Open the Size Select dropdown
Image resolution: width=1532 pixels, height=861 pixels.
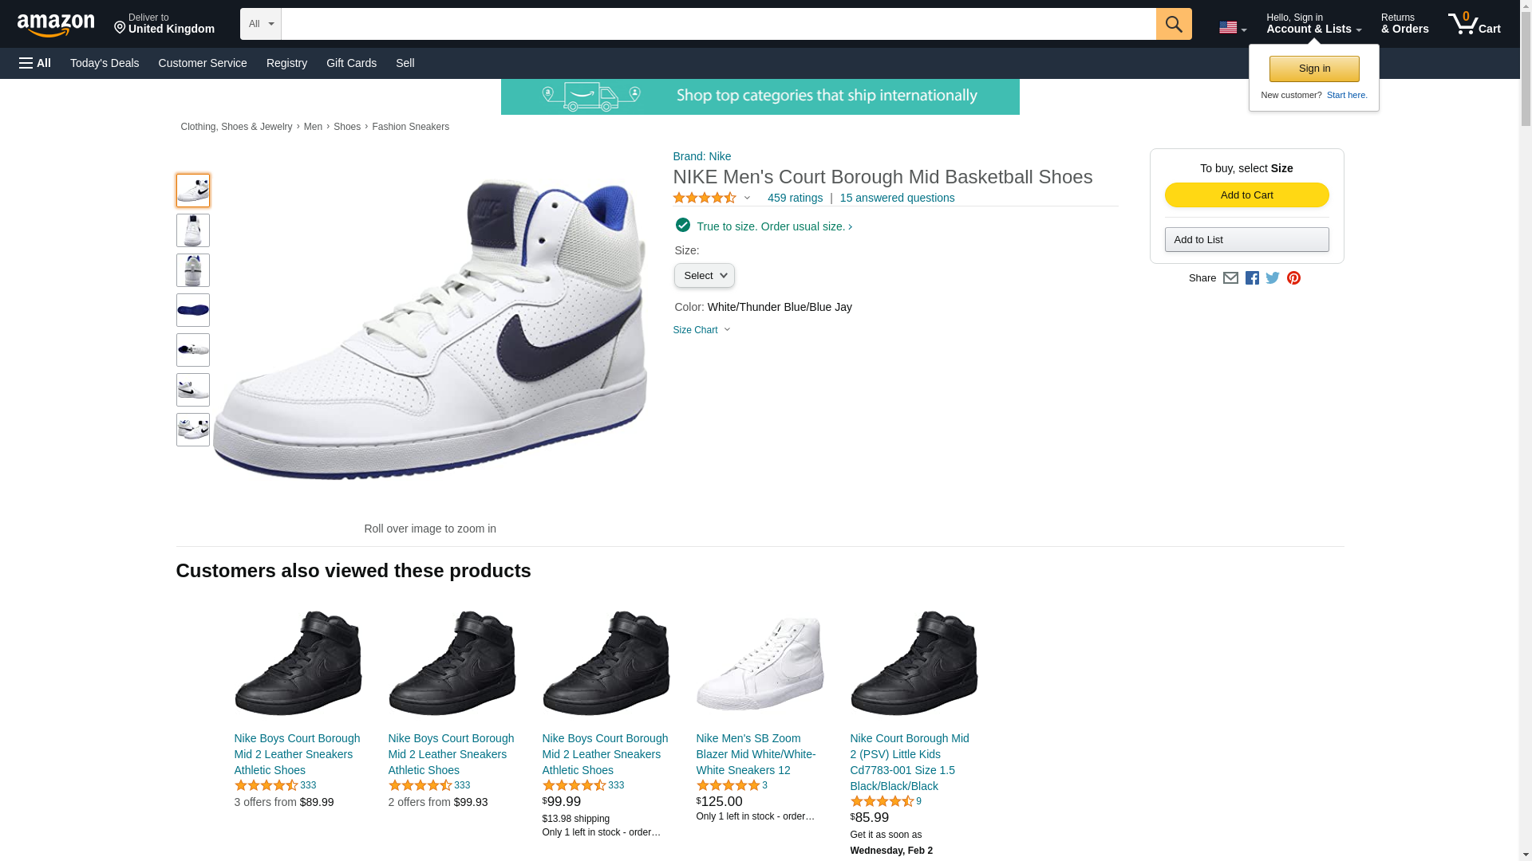tap(704, 276)
